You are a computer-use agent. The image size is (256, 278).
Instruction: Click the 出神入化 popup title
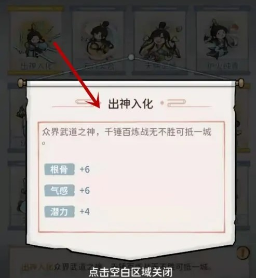point(130,104)
